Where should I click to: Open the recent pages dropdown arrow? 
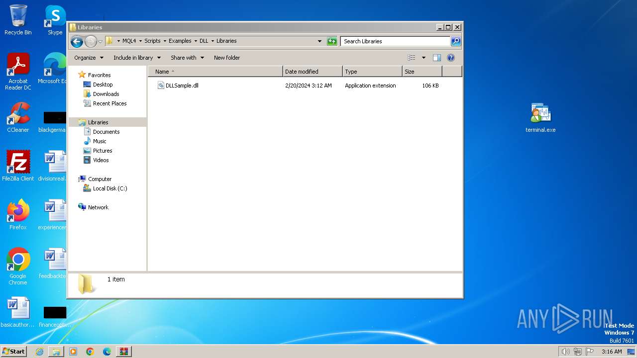pyautogui.click(x=100, y=41)
